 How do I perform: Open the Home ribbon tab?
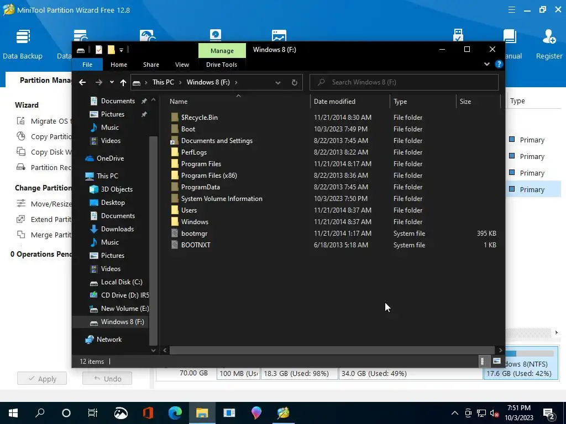119,65
